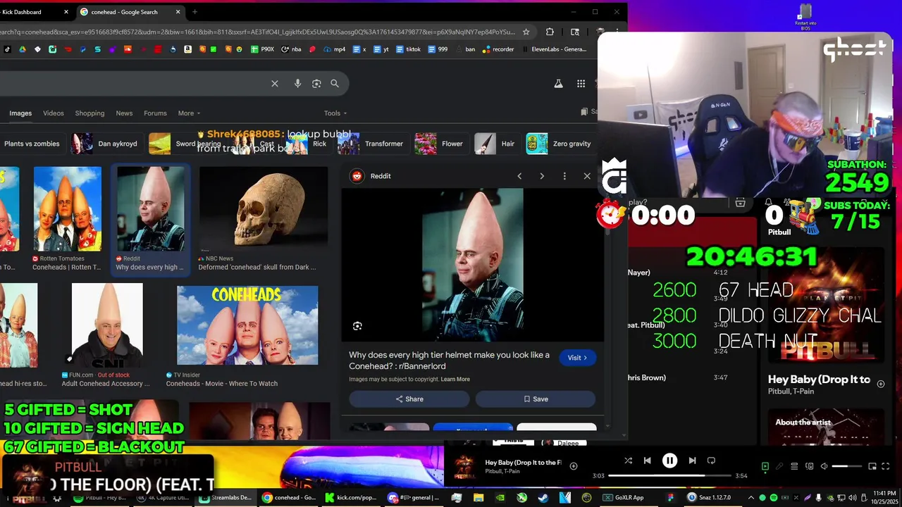
Task: Switch to Shopping search tab
Action: tap(89, 113)
